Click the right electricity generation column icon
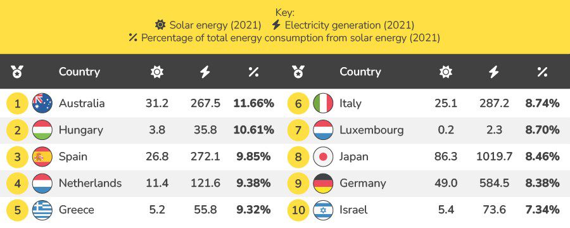Screen dimensions: 570x228 (x=493, y=72)
